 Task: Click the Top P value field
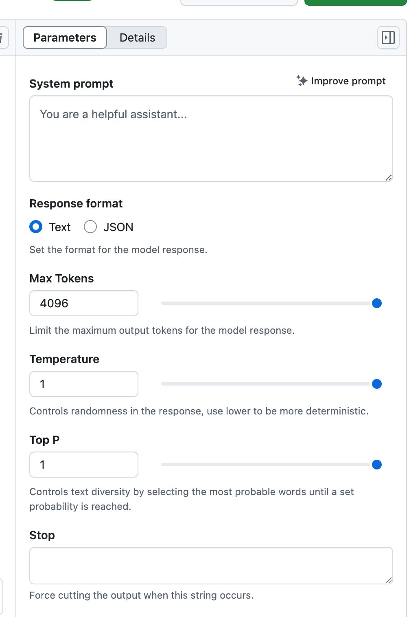click(84, 465)
